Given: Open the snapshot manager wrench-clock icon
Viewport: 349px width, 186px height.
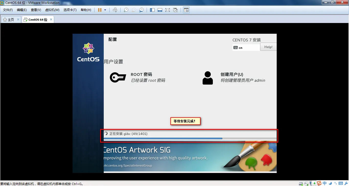Looking at the screenshot, I should [x=141, y=10].
